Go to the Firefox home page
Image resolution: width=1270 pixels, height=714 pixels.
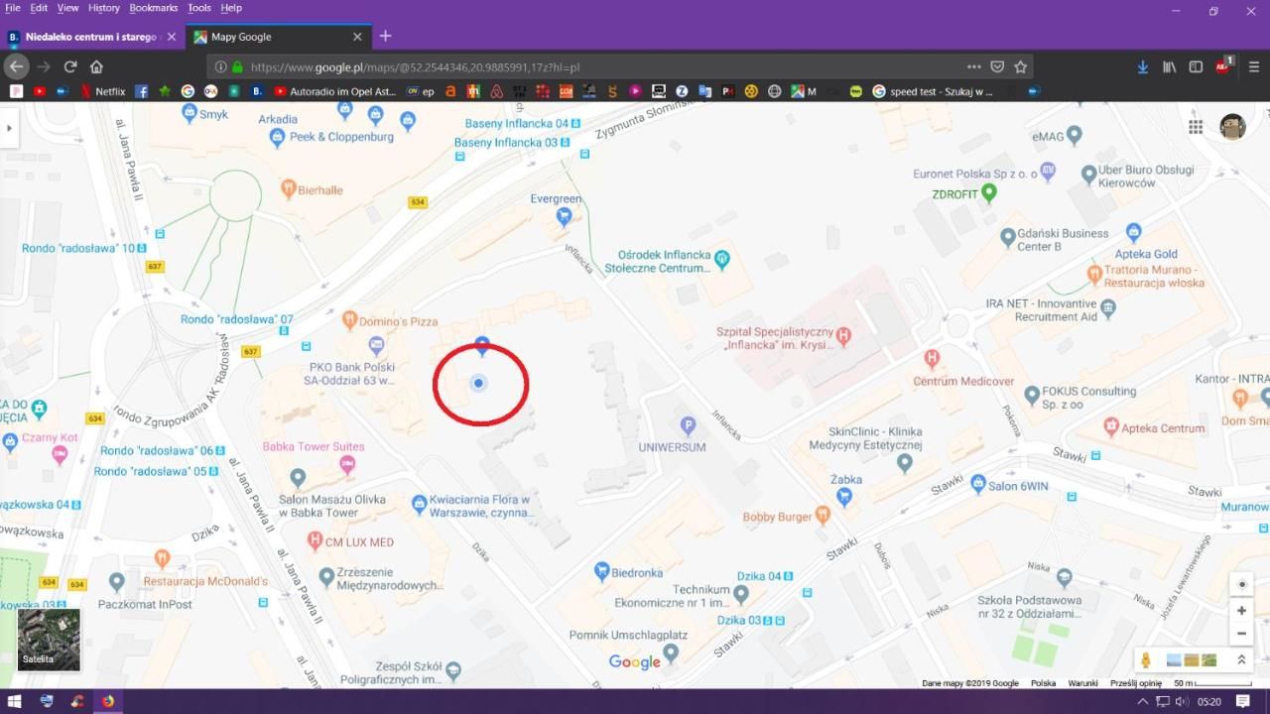(x=96, y=66)
